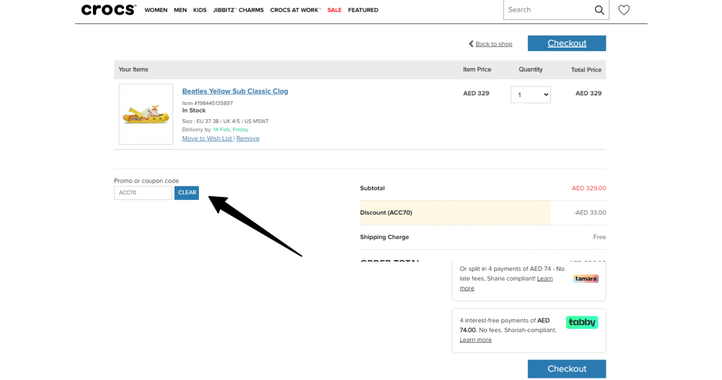Click the Total Price column header
Screen dimensions: 722x380
click(586, 70)
